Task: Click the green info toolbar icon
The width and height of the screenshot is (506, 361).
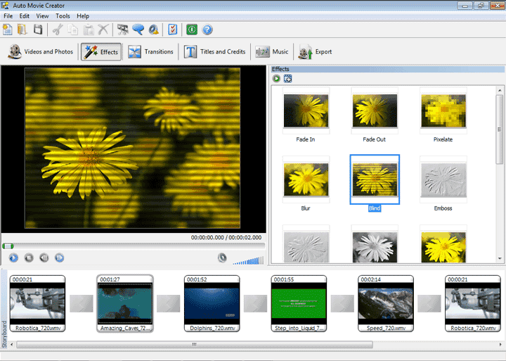Action: click(x=192, y=30)
